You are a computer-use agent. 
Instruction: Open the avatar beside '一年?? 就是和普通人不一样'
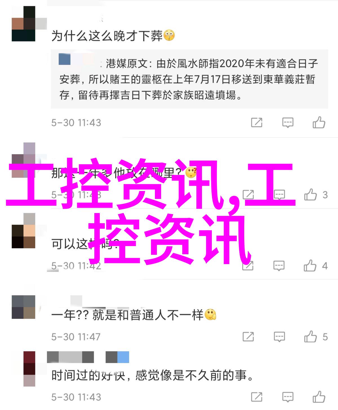pyautogui.click(x=23, y=307)
